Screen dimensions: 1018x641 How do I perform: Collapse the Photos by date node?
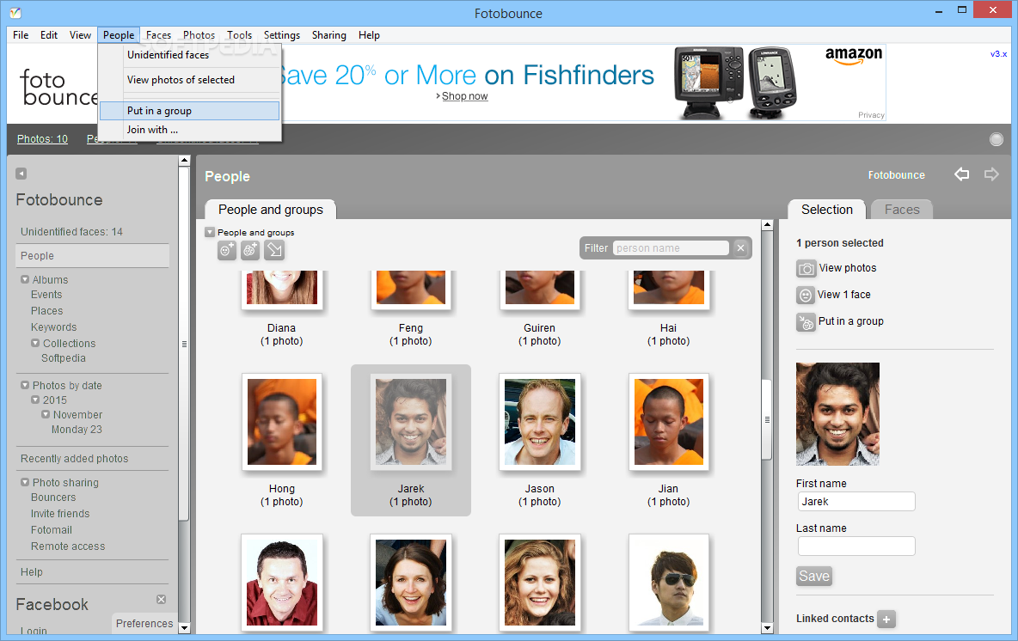25,386
